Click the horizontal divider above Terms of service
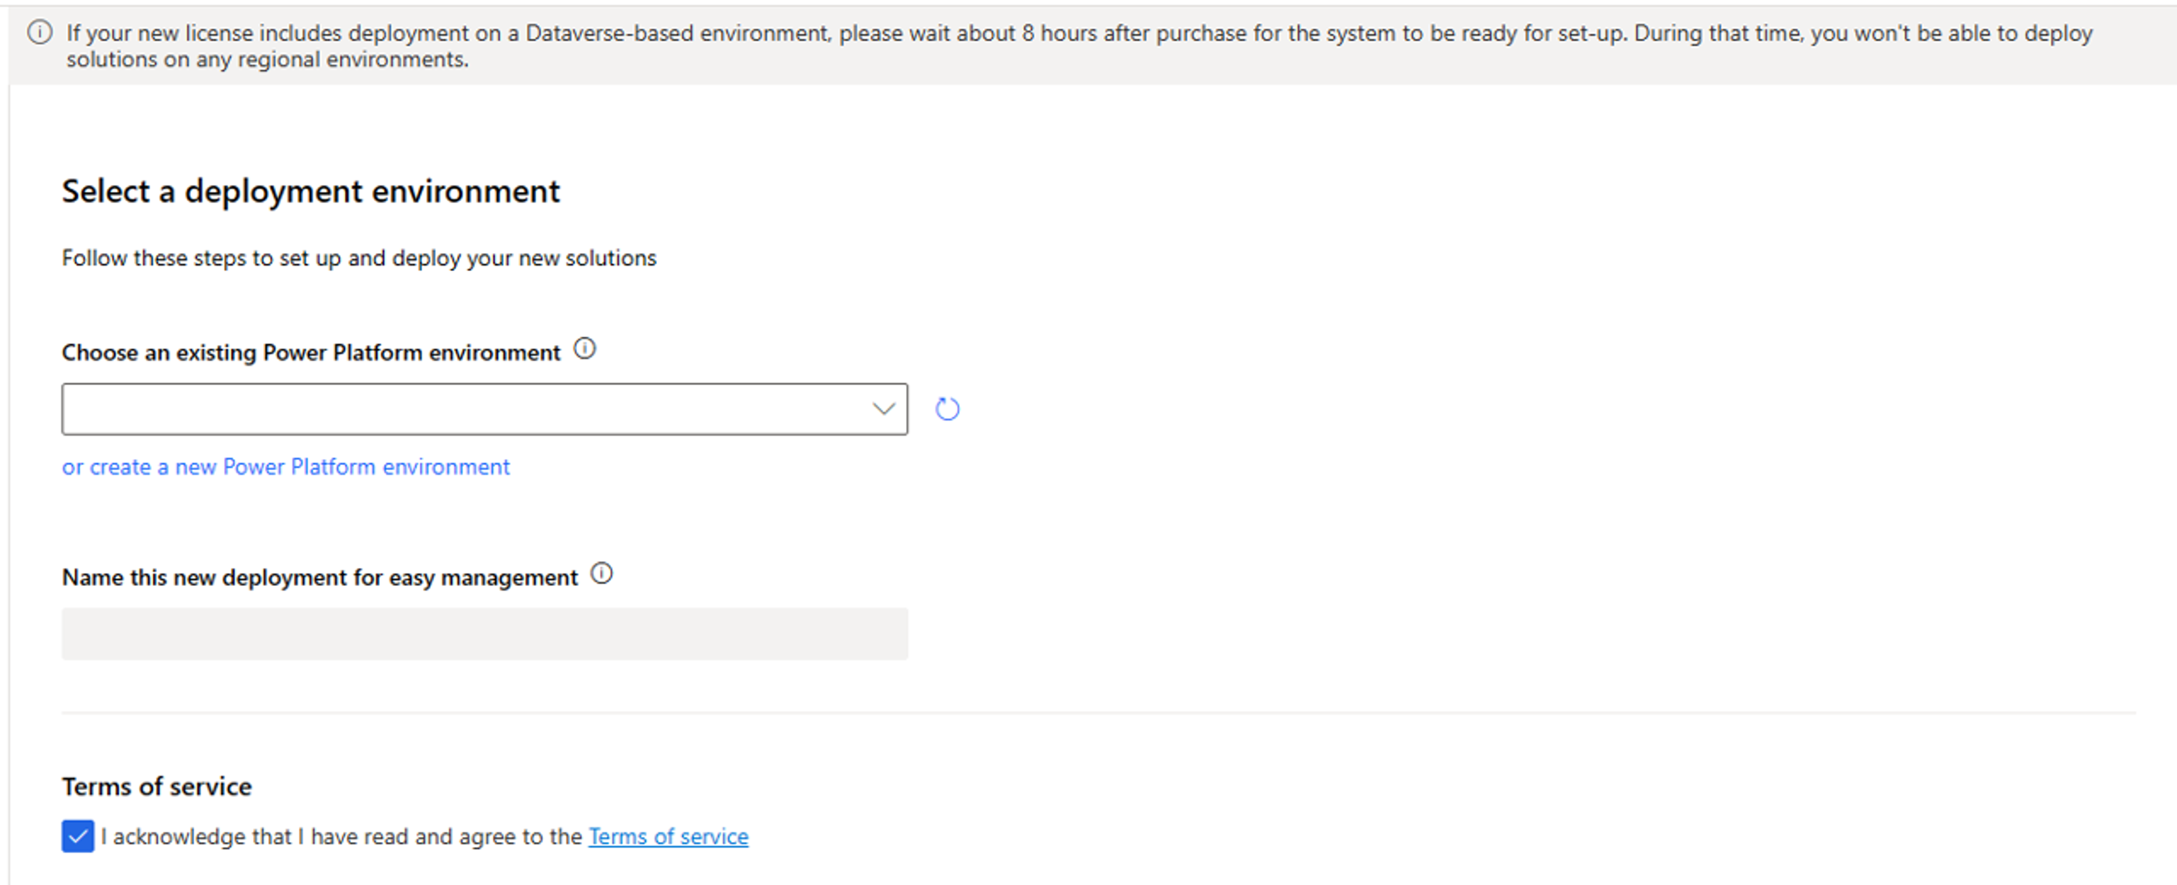The image size is (2177, 885). (1098, 713)
